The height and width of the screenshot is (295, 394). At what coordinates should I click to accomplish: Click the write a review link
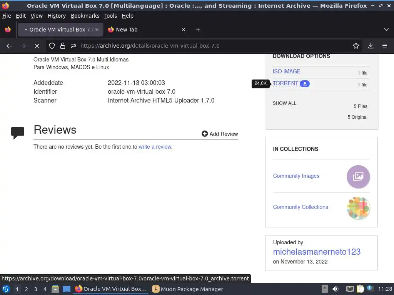point(155,147)
